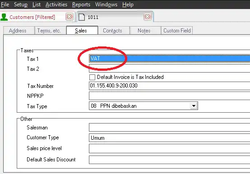Click the green customer icon
This screenshot has width=250, height=174.
[x=4, y=17]
